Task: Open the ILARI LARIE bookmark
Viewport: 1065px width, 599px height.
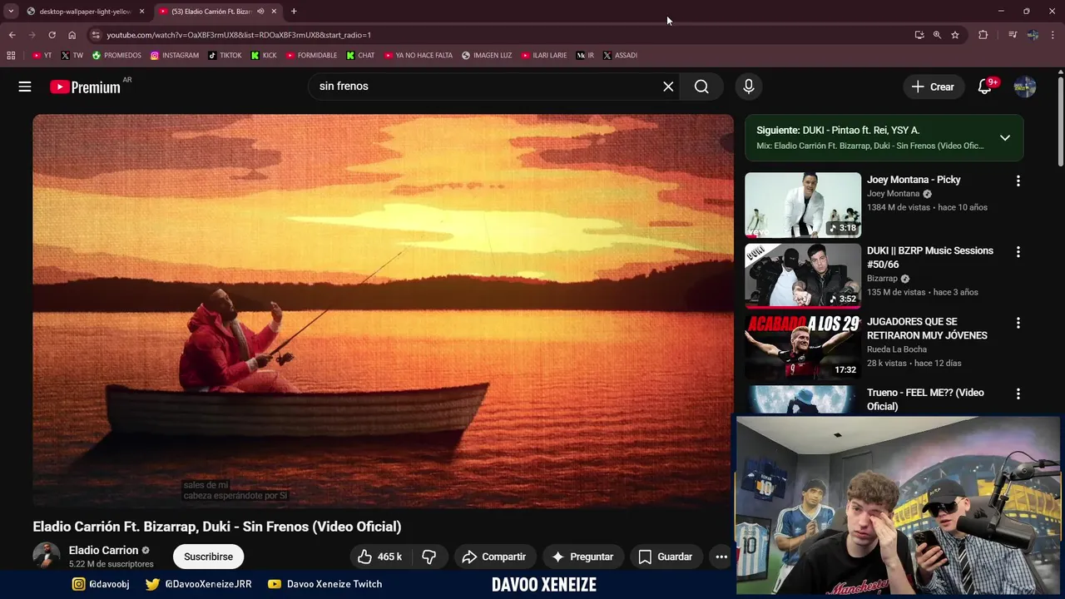Action: tap(544, 56)
